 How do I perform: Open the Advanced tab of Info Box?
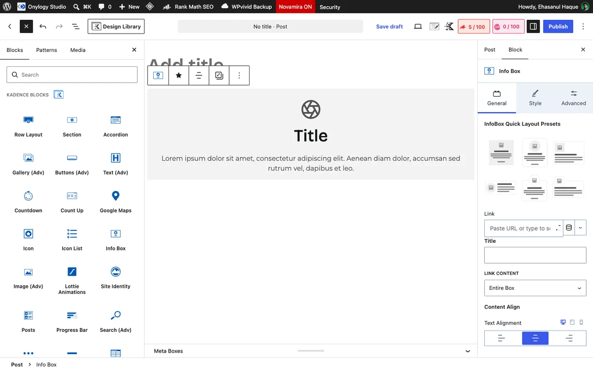click(x=573, y=97)
